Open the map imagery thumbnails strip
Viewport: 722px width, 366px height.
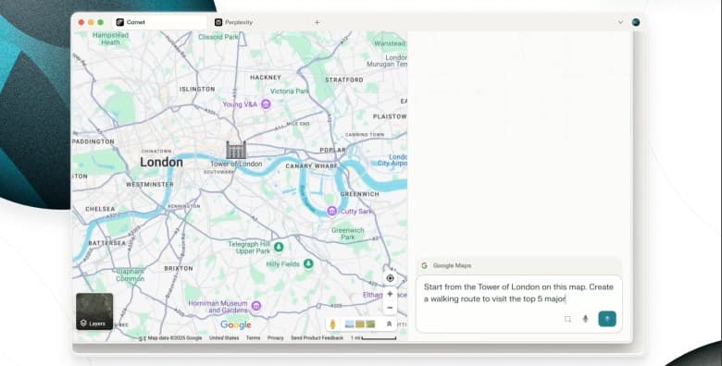tap(360, 324)
